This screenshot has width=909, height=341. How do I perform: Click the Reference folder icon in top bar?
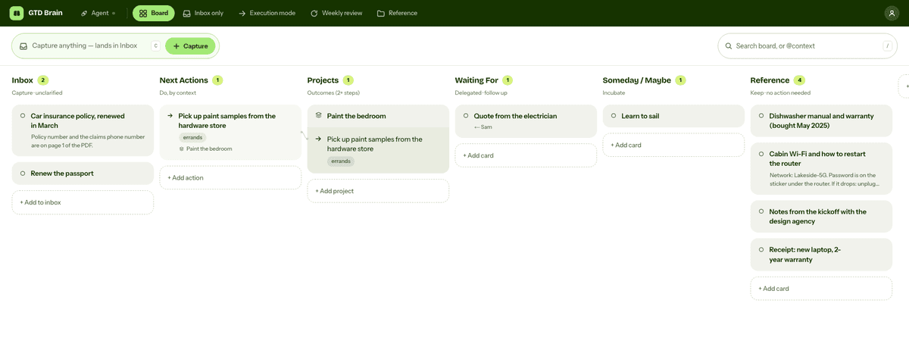(x=380, y=13)
